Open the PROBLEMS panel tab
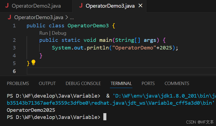Viewport: 216px width, 126px height. coord(18,83)
